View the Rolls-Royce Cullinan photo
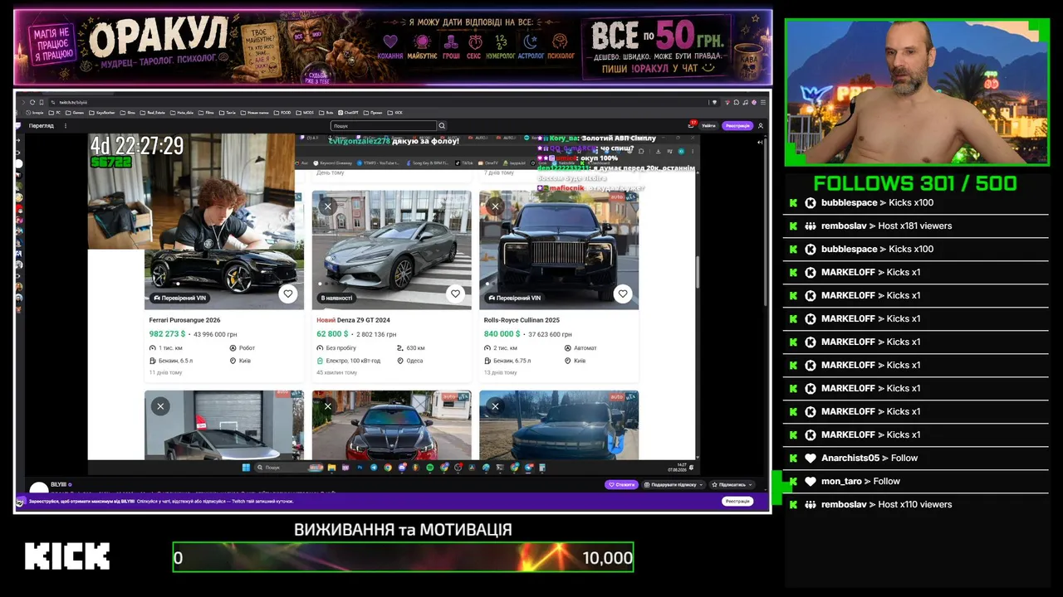The height and width of the screenshot is (597, 1063). click(559, 250)
